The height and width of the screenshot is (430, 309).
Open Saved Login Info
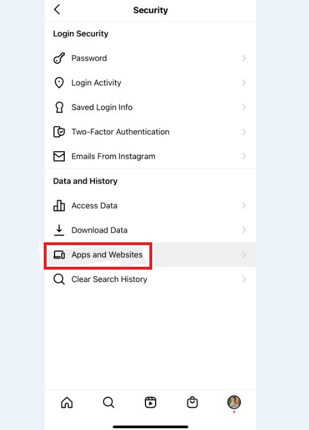151,108
